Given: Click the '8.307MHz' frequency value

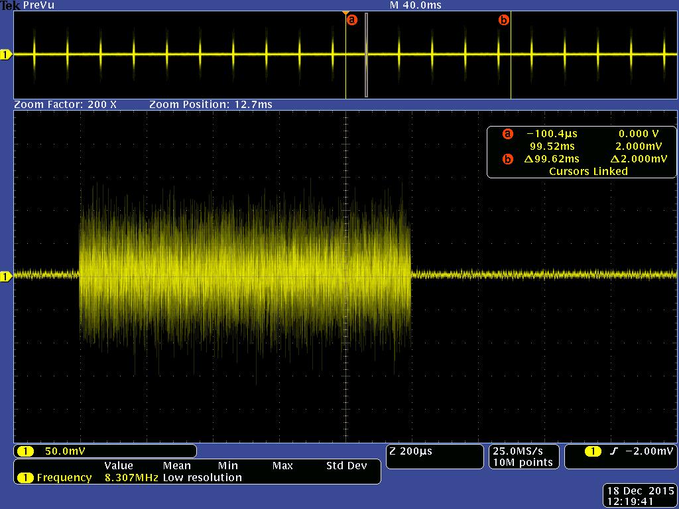Looking at the screenshot, I should (x=131, y=478).
